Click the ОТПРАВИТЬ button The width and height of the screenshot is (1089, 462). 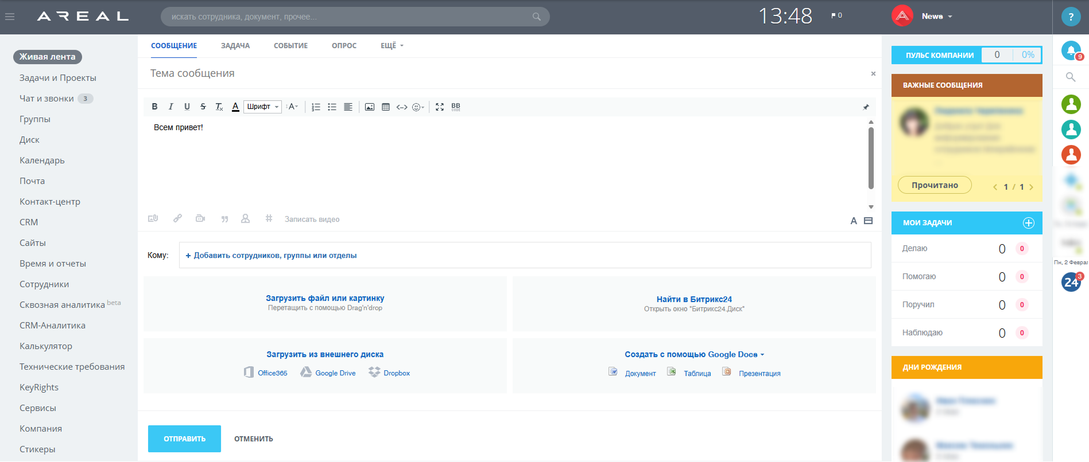(184, 438)
